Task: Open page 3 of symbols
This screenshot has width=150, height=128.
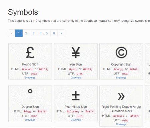Action: [x=33, y=33]
